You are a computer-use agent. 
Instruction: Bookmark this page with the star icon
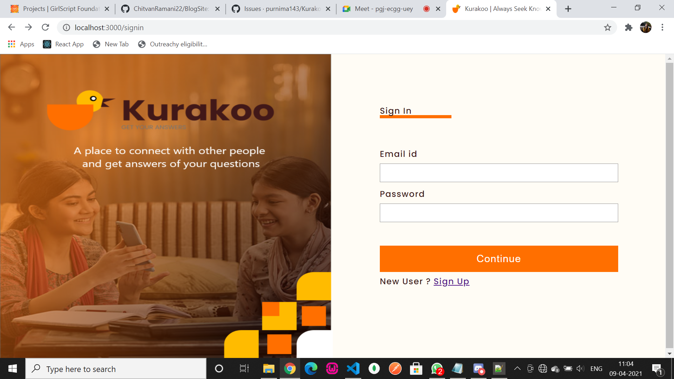608,27
